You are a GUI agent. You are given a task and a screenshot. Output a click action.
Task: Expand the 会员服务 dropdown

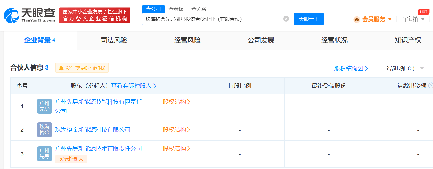pos(390,19)
